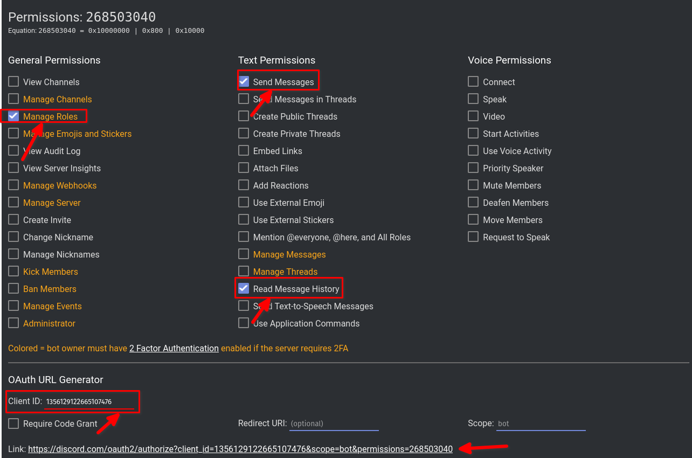Tick the Ban Members checkbox
The height and width of the screenshot is (458, 692).
tap(13, 288)
